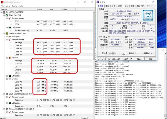Select the IA Cores power row
This screenshot has height=119, width=167.
tap(46, 64)
